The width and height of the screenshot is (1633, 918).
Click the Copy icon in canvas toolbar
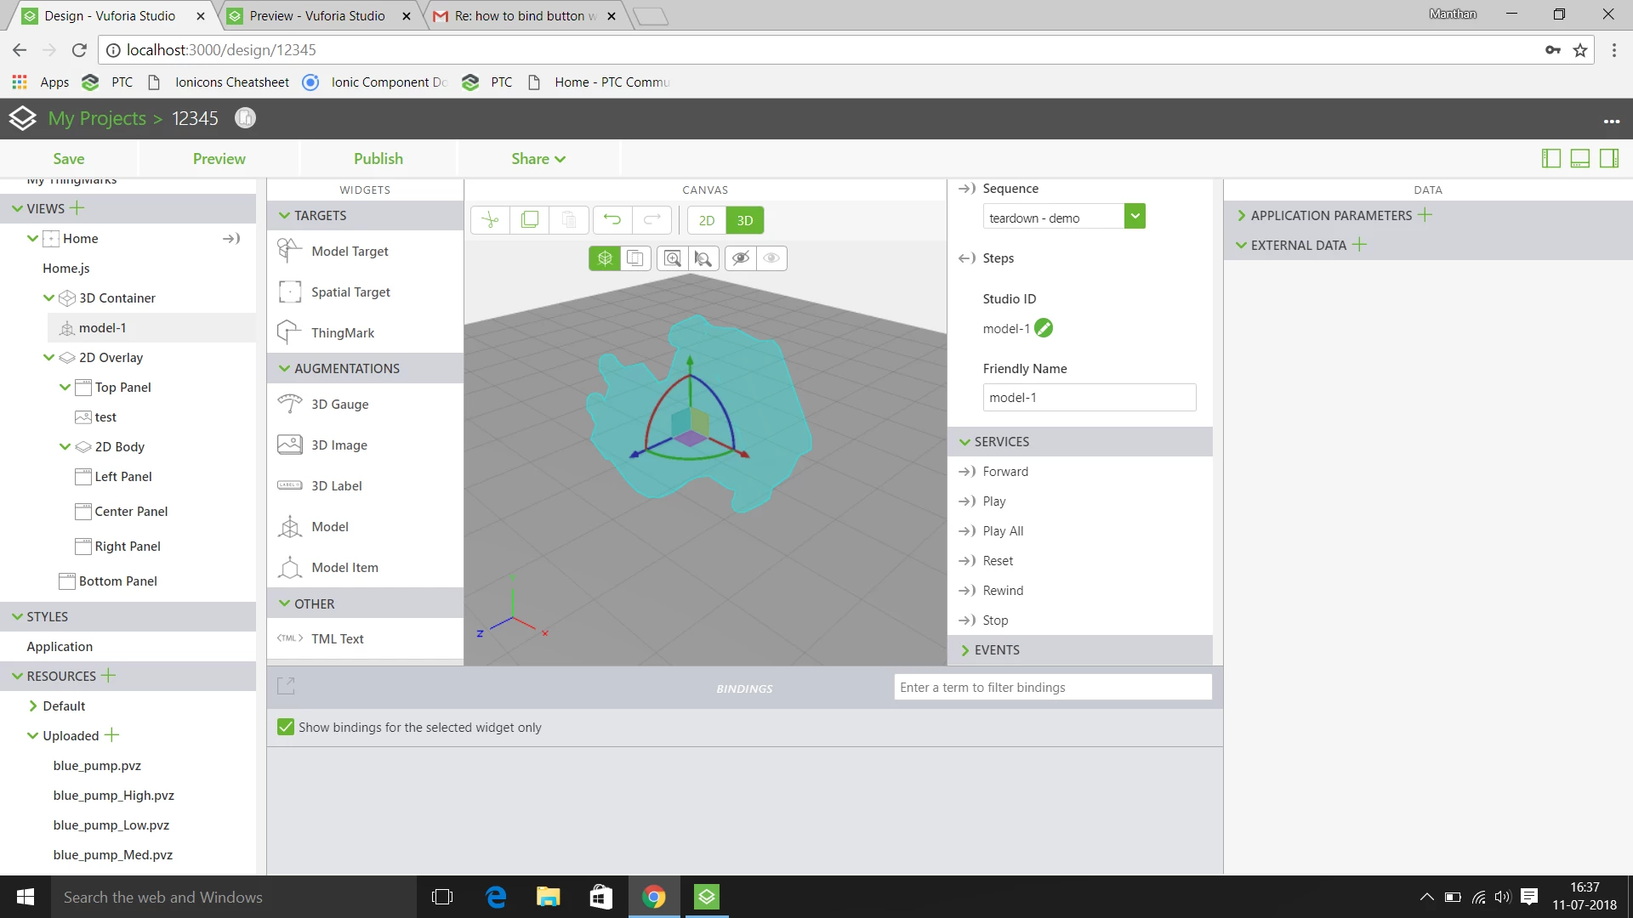[529, 220]
